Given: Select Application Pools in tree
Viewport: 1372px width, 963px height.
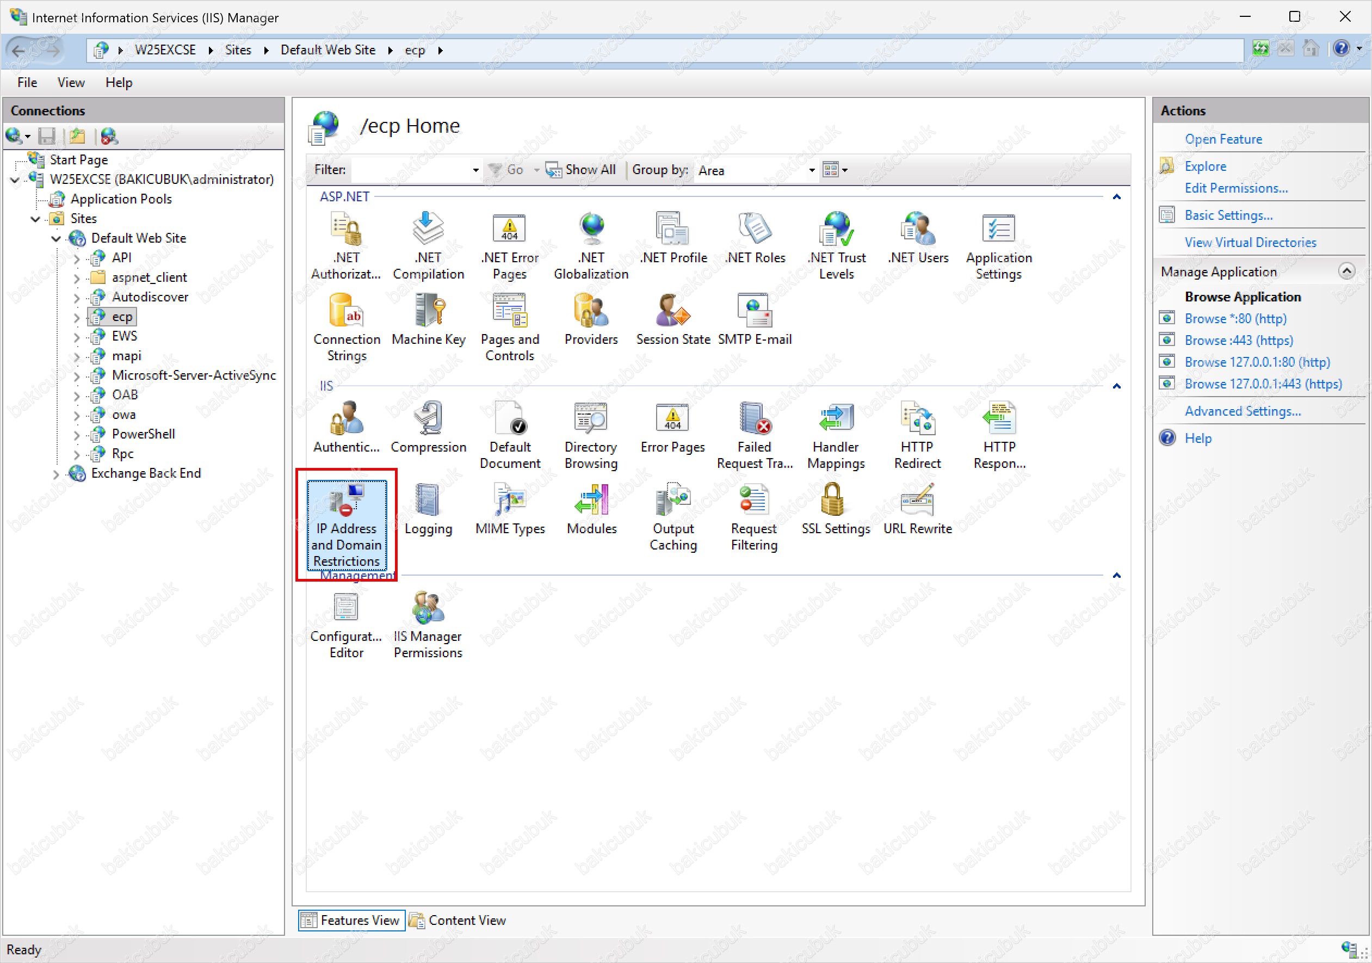Looking at the screenshot, I should [121, 199].
